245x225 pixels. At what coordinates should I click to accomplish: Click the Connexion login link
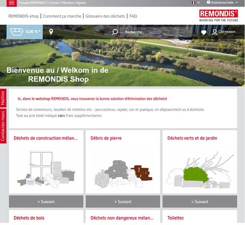(227, 32)
